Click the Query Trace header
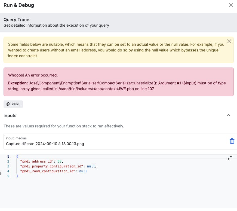The height and width of the screenshot is (211, 237). [16, 20]
